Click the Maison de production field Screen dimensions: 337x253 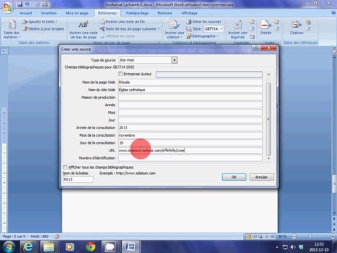[190, 97]
